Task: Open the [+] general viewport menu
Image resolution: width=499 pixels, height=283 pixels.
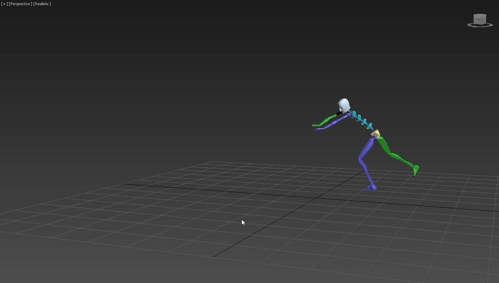Action: [x=4, y=4]
